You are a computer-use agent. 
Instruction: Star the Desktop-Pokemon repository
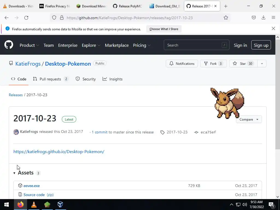[x=243, y=63]
